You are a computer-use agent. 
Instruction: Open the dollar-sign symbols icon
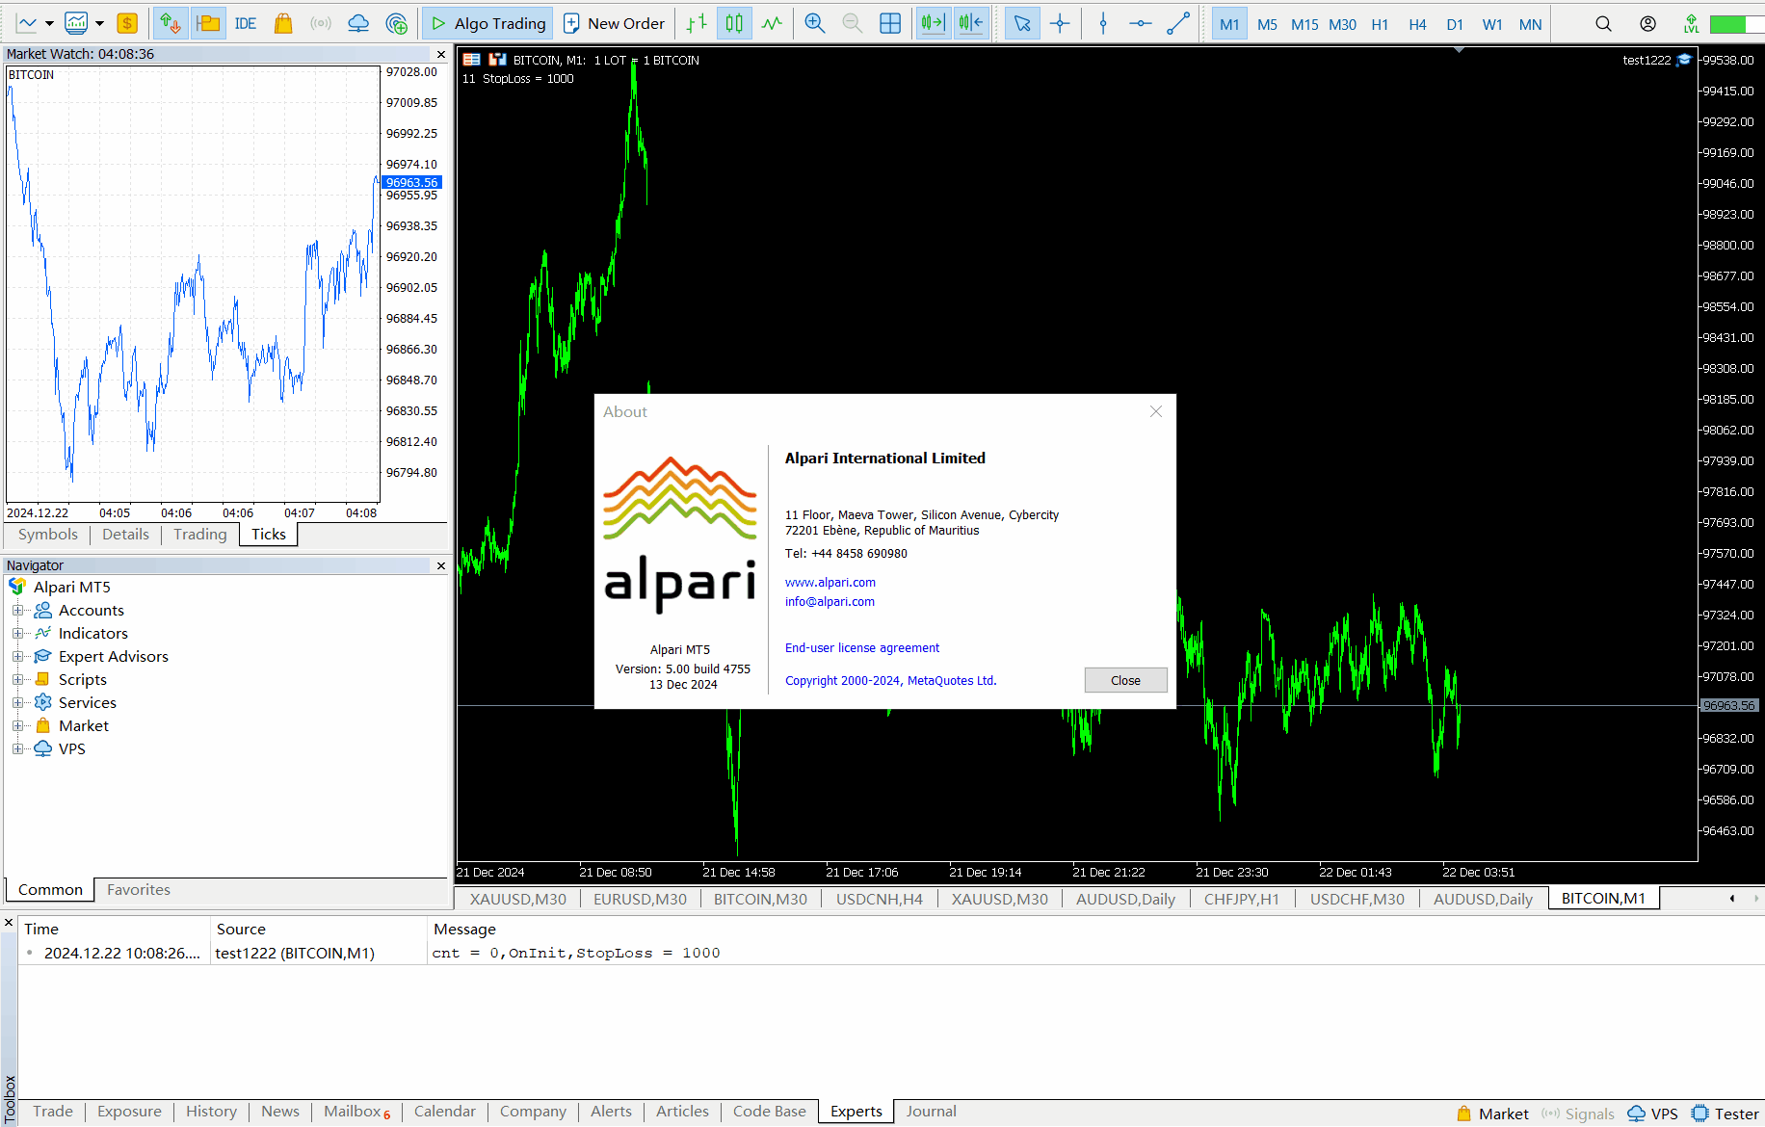(126, 23)
